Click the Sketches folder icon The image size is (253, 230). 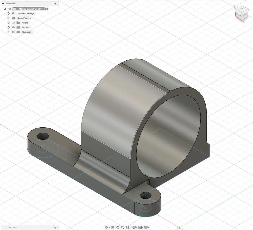click(x=18, y=32)
